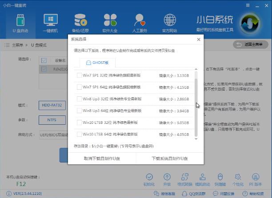The width and height of the screenshot is (272, 198).
Task: Click the 初始化 icon
Action: (149, 177)
